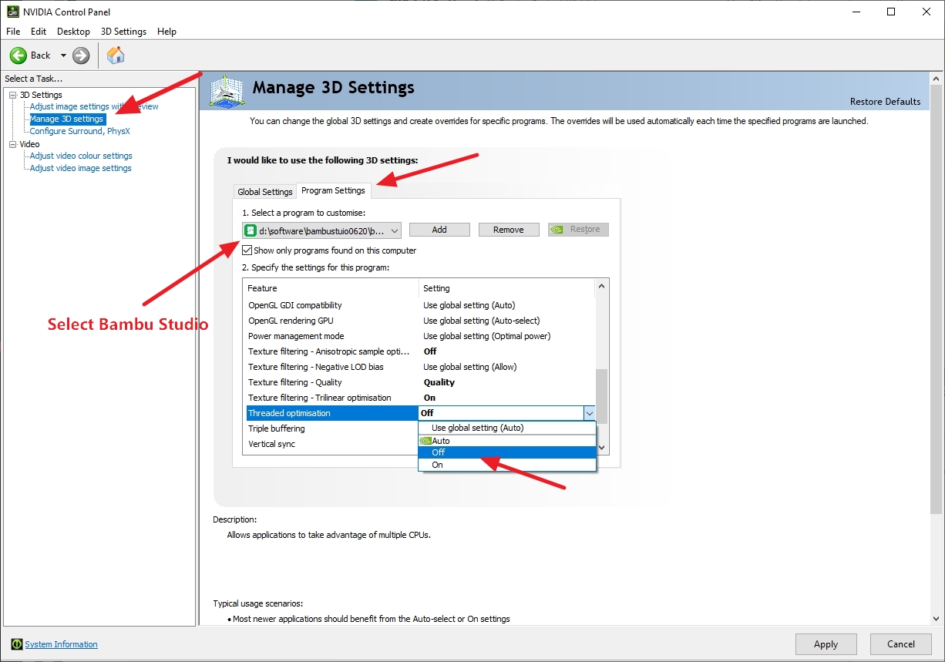Viewport: 945px width, 662px height.
Task: Select Negative LOD bias row
Action: point(419,367)
